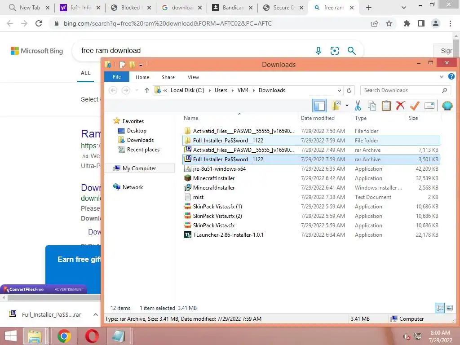This screenshot has height=345, width=460.
Task: Sort by Size column header
Action: (413, 118)
